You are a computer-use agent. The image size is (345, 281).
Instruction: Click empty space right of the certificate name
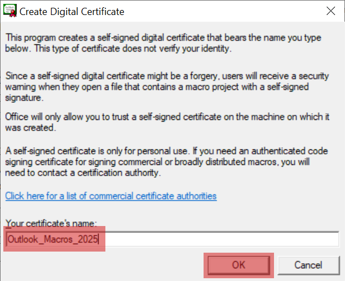click(x=222, y=239)
